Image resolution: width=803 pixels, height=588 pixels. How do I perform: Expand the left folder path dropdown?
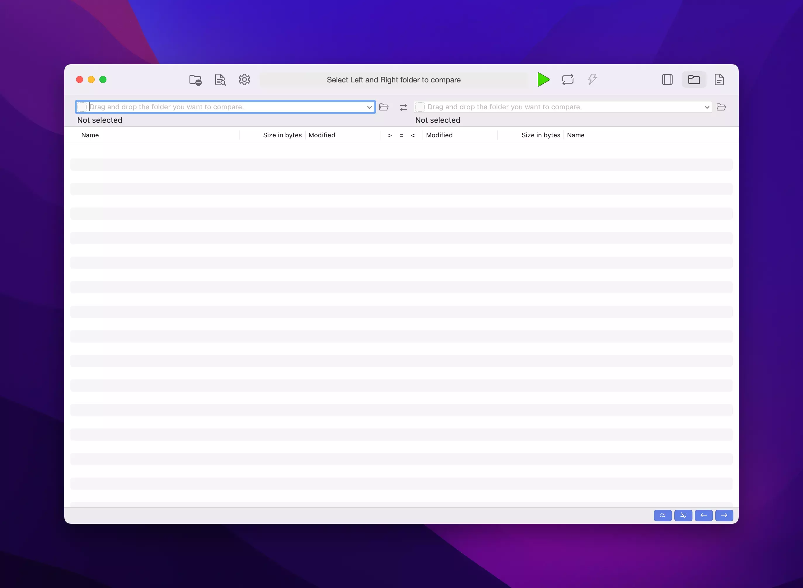[x=369, y=107]
